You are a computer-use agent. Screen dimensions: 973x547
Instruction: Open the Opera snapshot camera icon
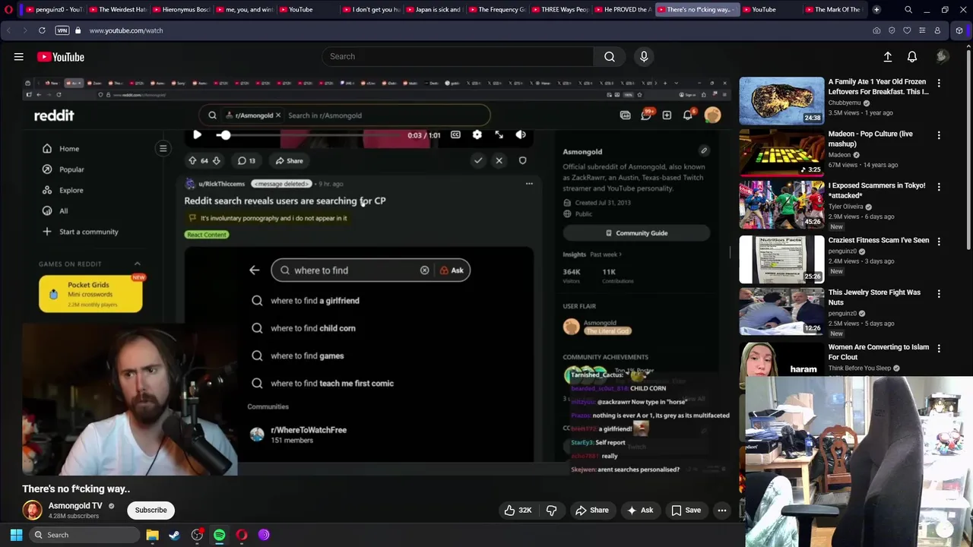click(x=876, y=30)
